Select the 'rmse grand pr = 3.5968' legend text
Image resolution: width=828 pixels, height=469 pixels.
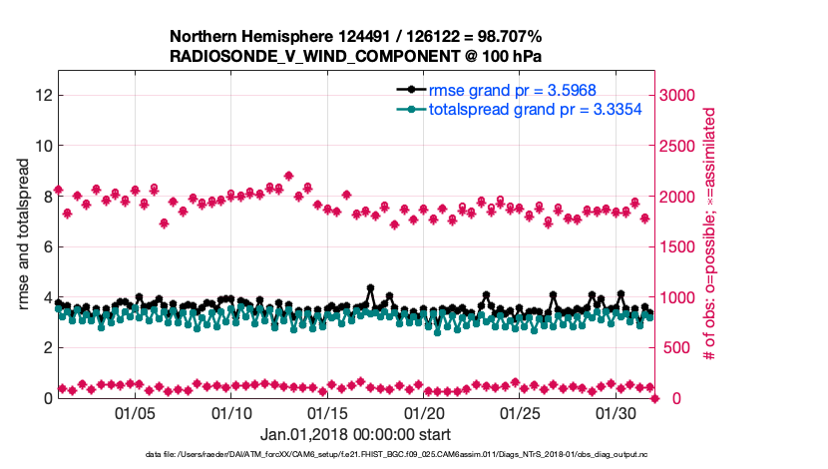point(519,91)
